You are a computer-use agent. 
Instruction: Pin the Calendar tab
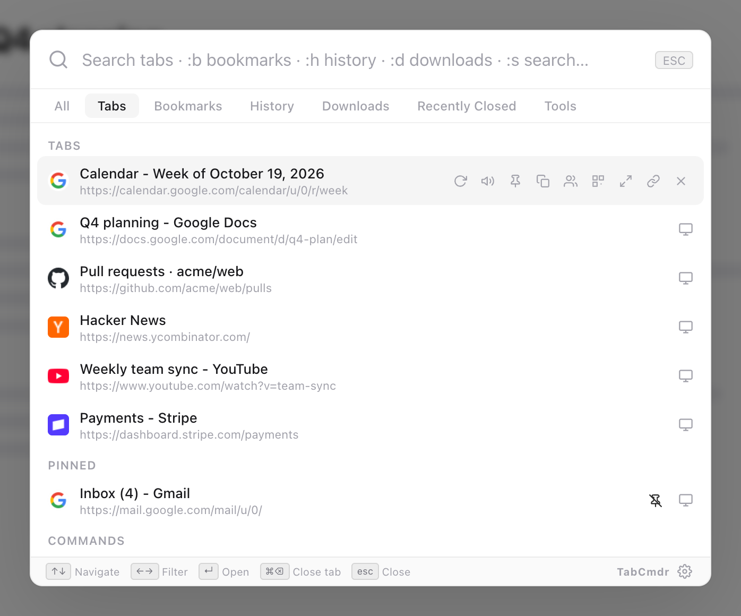click(515, 181)
